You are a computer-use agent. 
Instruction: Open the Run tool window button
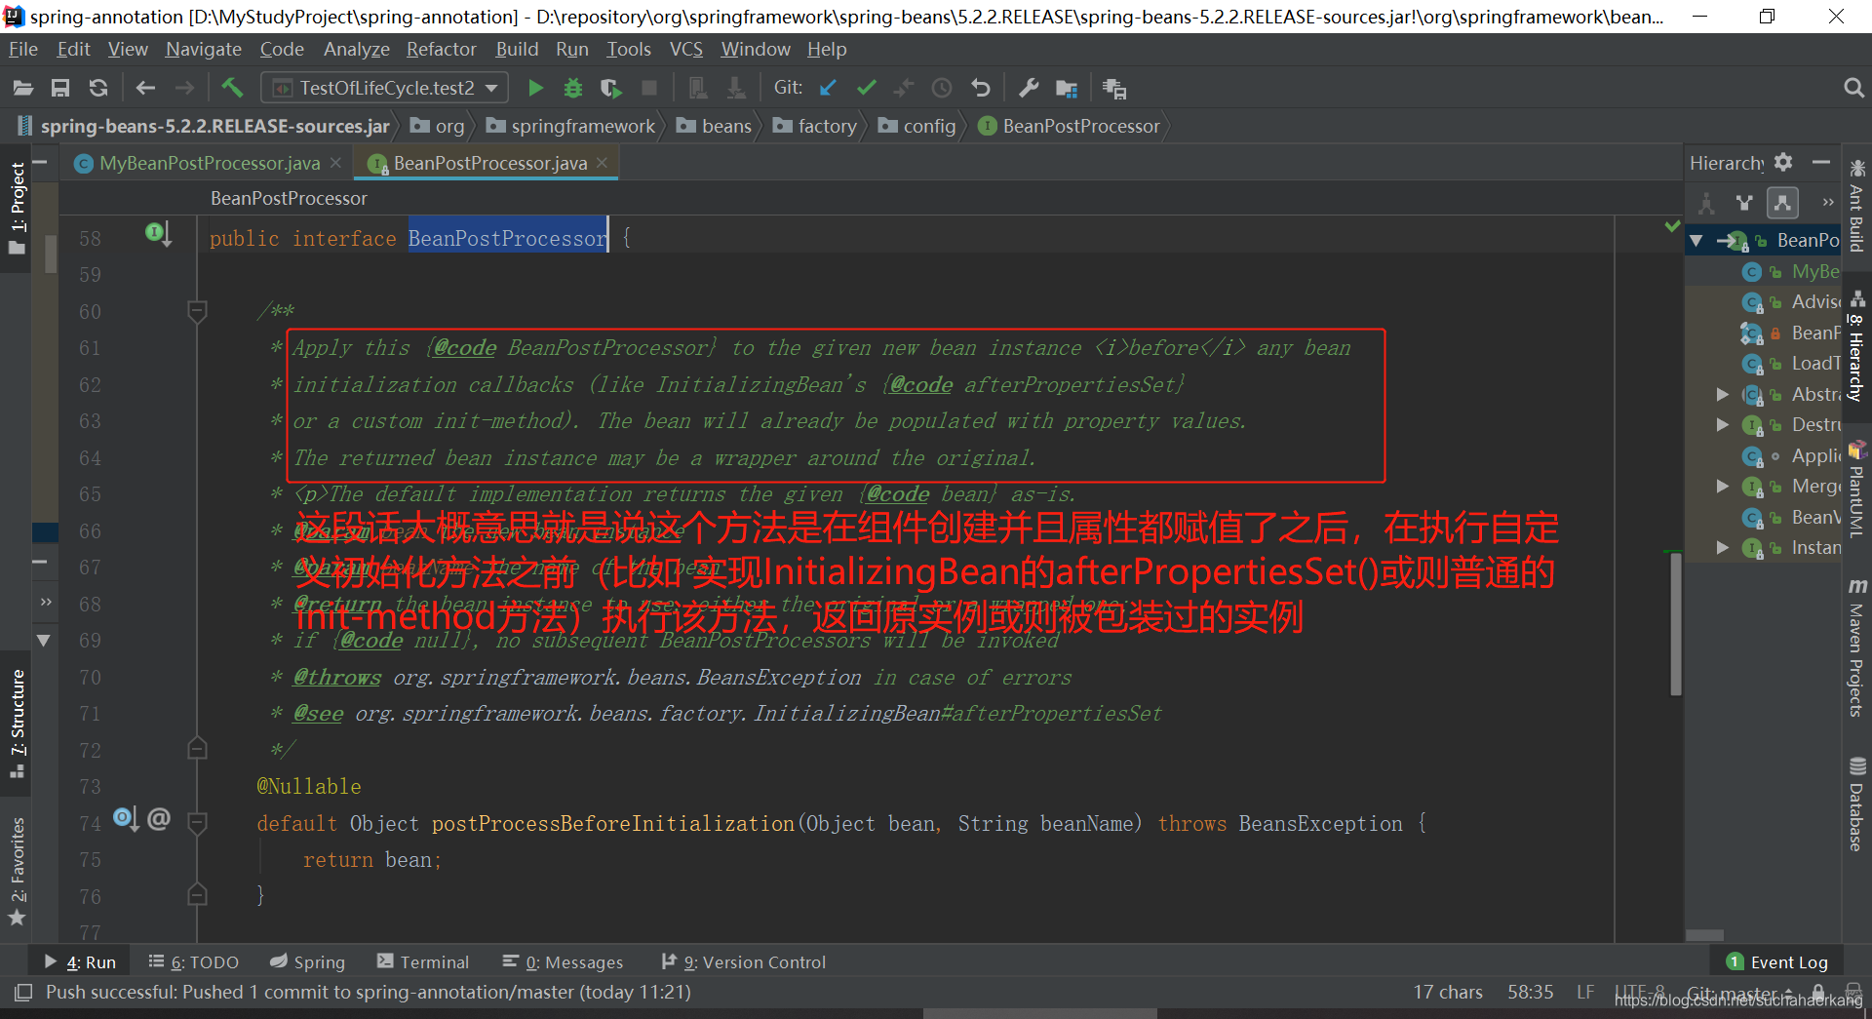[80, 962]
